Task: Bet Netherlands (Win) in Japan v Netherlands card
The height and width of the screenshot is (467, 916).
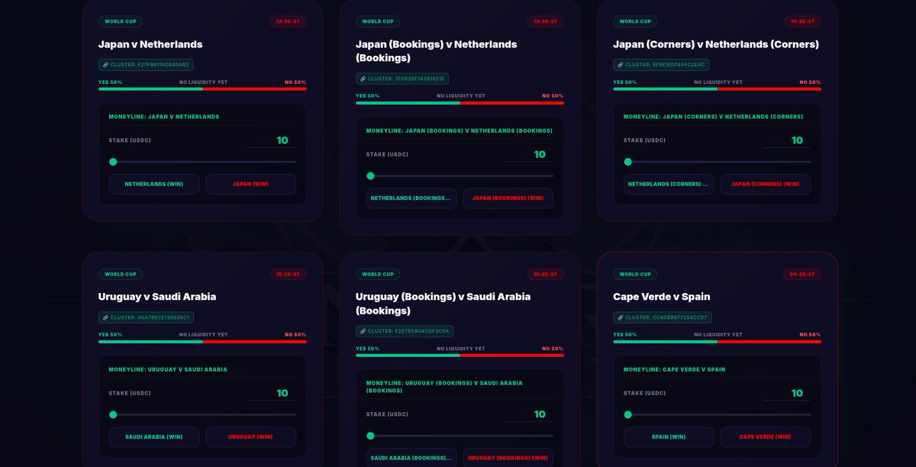Action: 154,184
